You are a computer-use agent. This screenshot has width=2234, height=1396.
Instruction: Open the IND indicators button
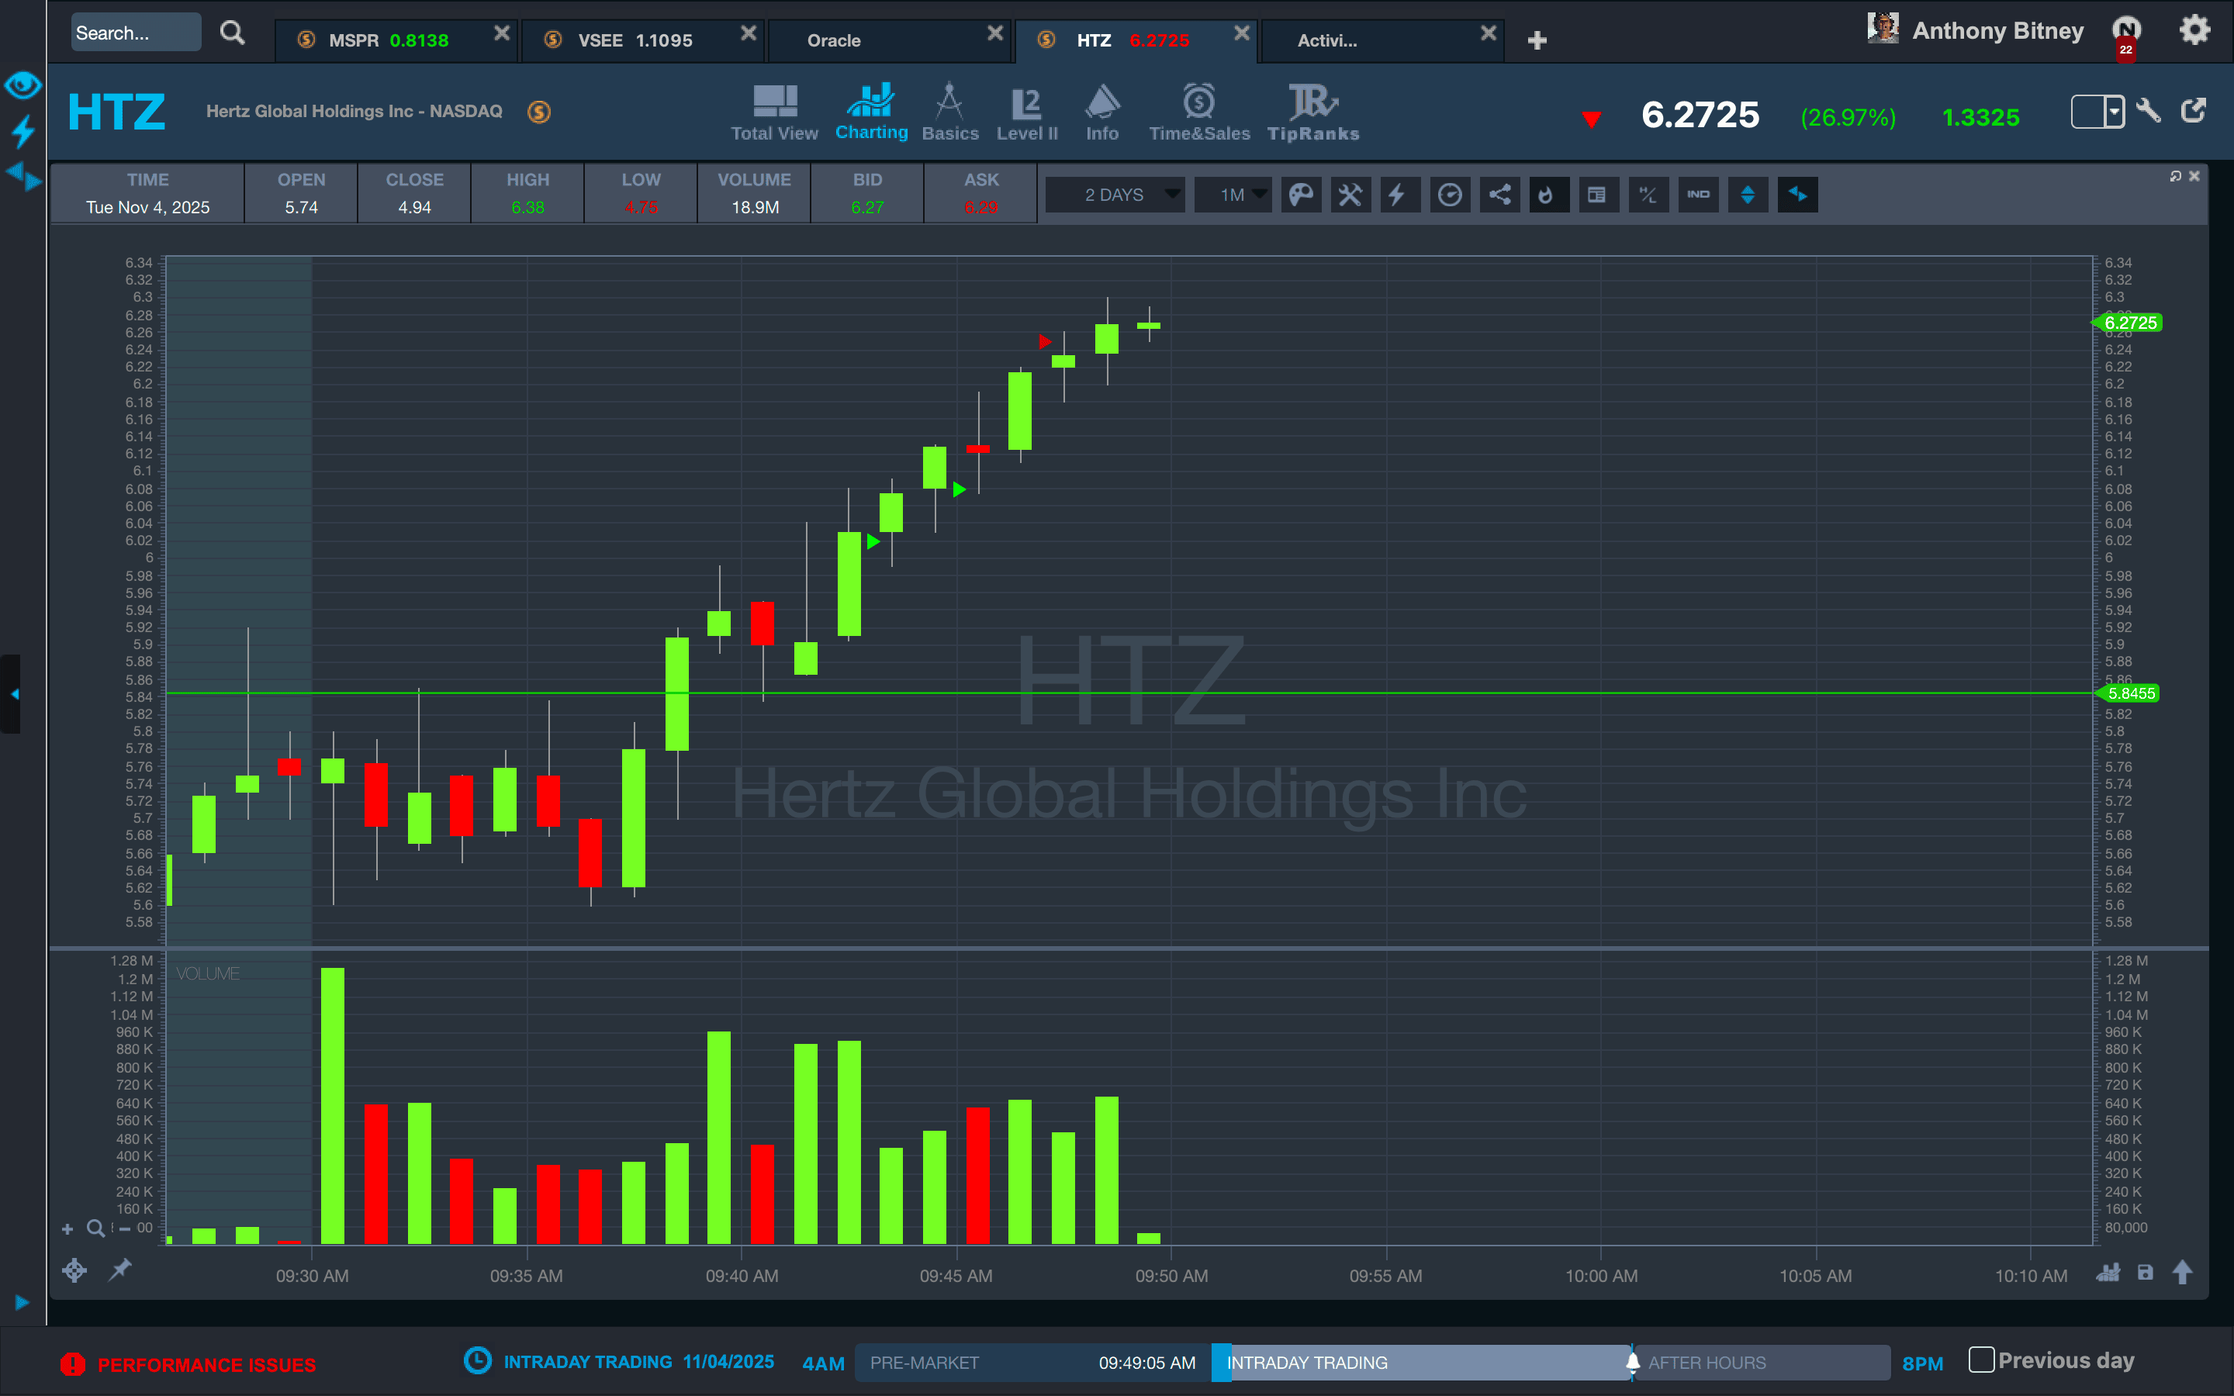coord(1698,195)
